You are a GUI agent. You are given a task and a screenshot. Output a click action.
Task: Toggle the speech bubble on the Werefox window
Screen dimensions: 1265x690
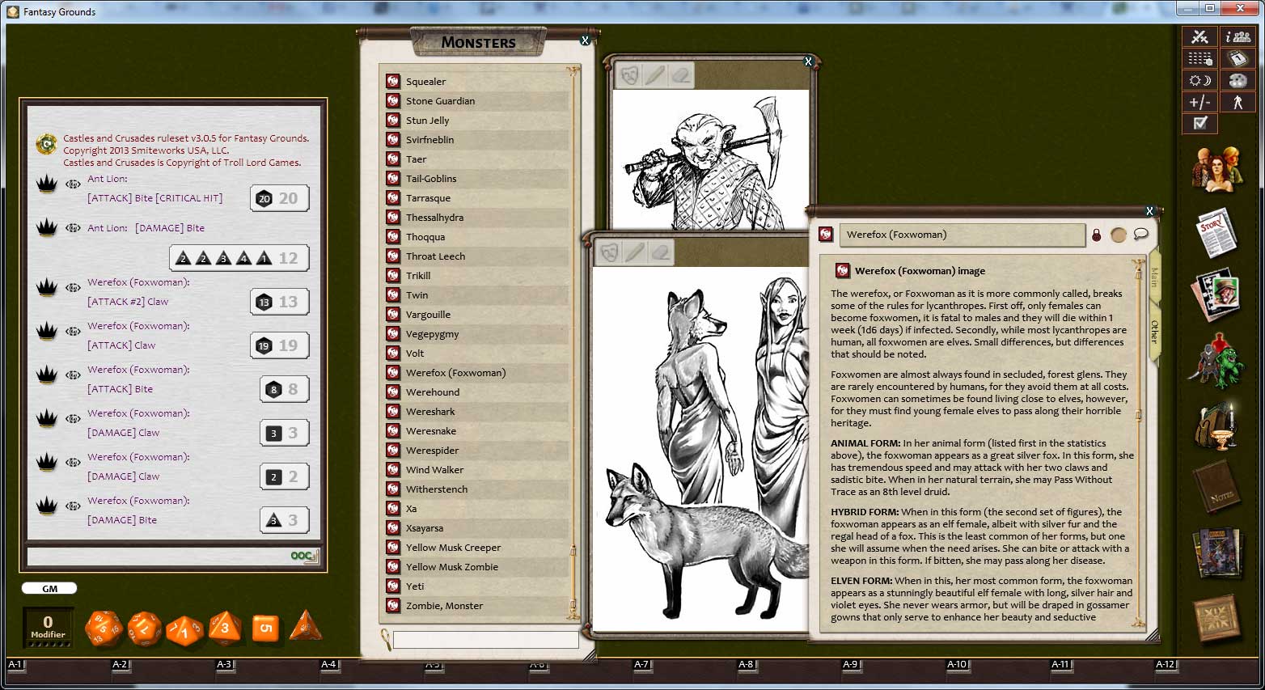coord(1141,234)
